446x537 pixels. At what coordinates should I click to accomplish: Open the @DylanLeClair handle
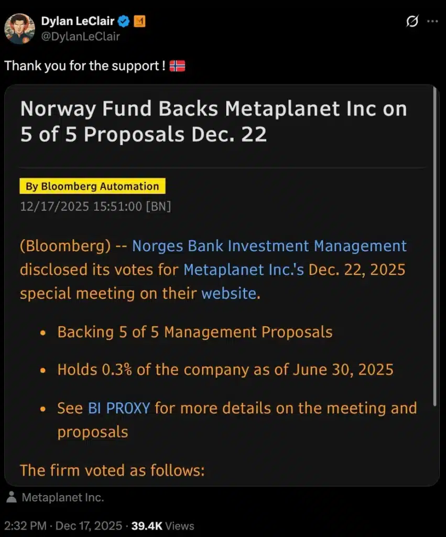80,37
